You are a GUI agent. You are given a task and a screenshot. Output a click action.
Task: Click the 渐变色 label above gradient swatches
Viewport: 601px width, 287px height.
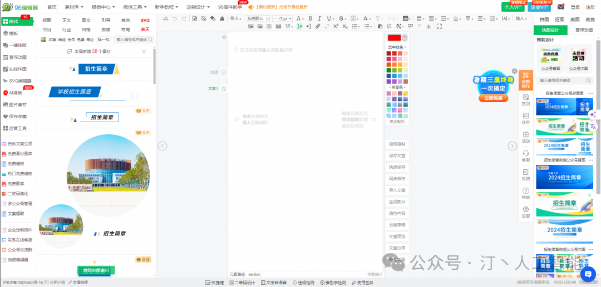click(x=397, y=87)
